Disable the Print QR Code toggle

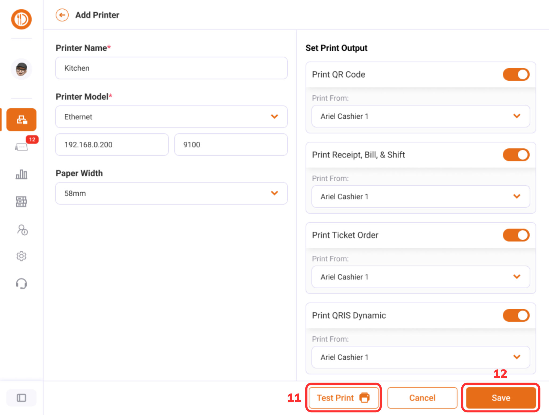(516, 74)
